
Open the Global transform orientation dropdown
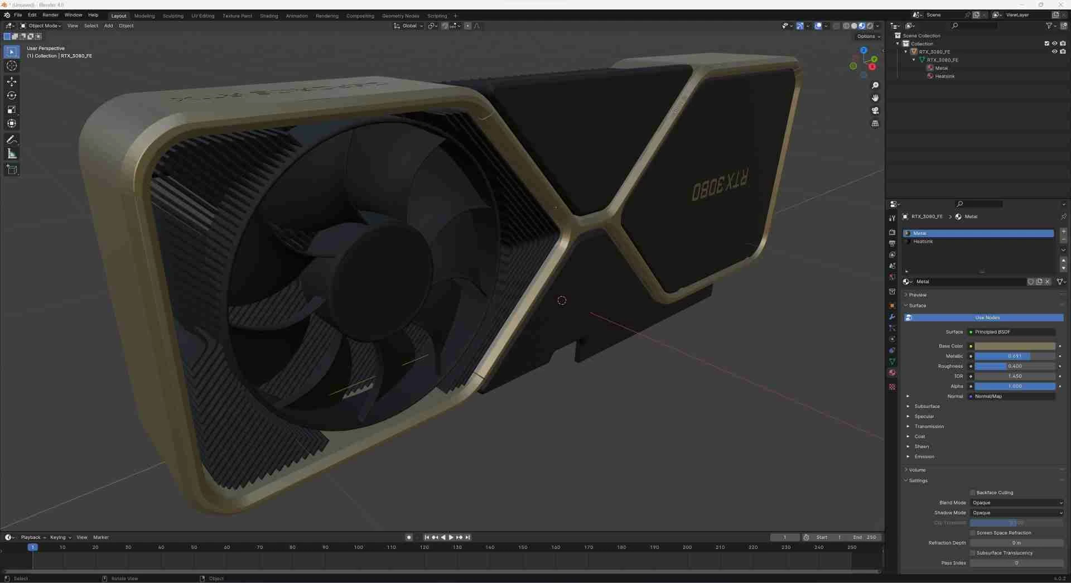(409, 26)
